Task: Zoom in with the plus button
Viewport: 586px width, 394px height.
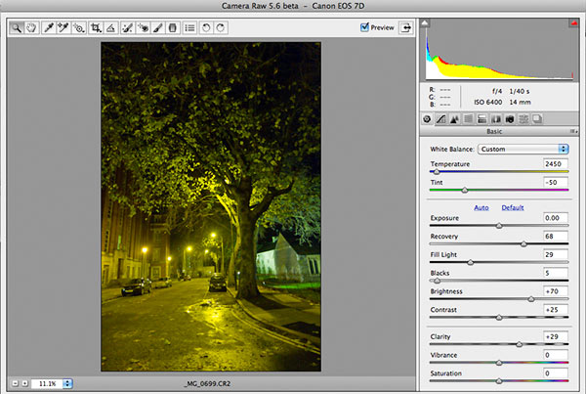Action: point(24,383)
